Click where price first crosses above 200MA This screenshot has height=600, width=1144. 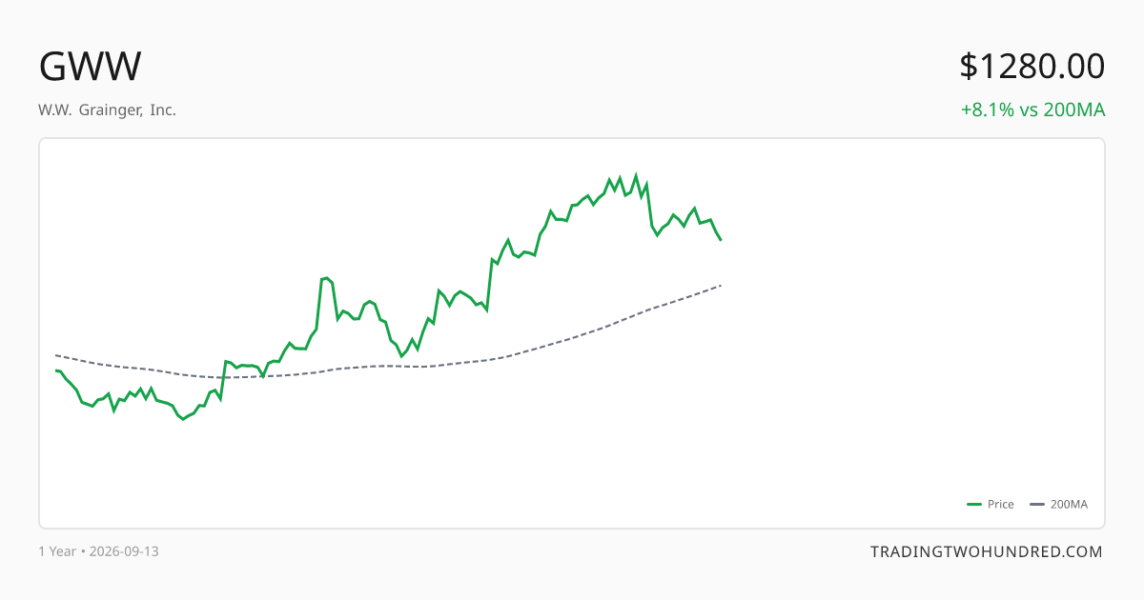pos(223,377)
